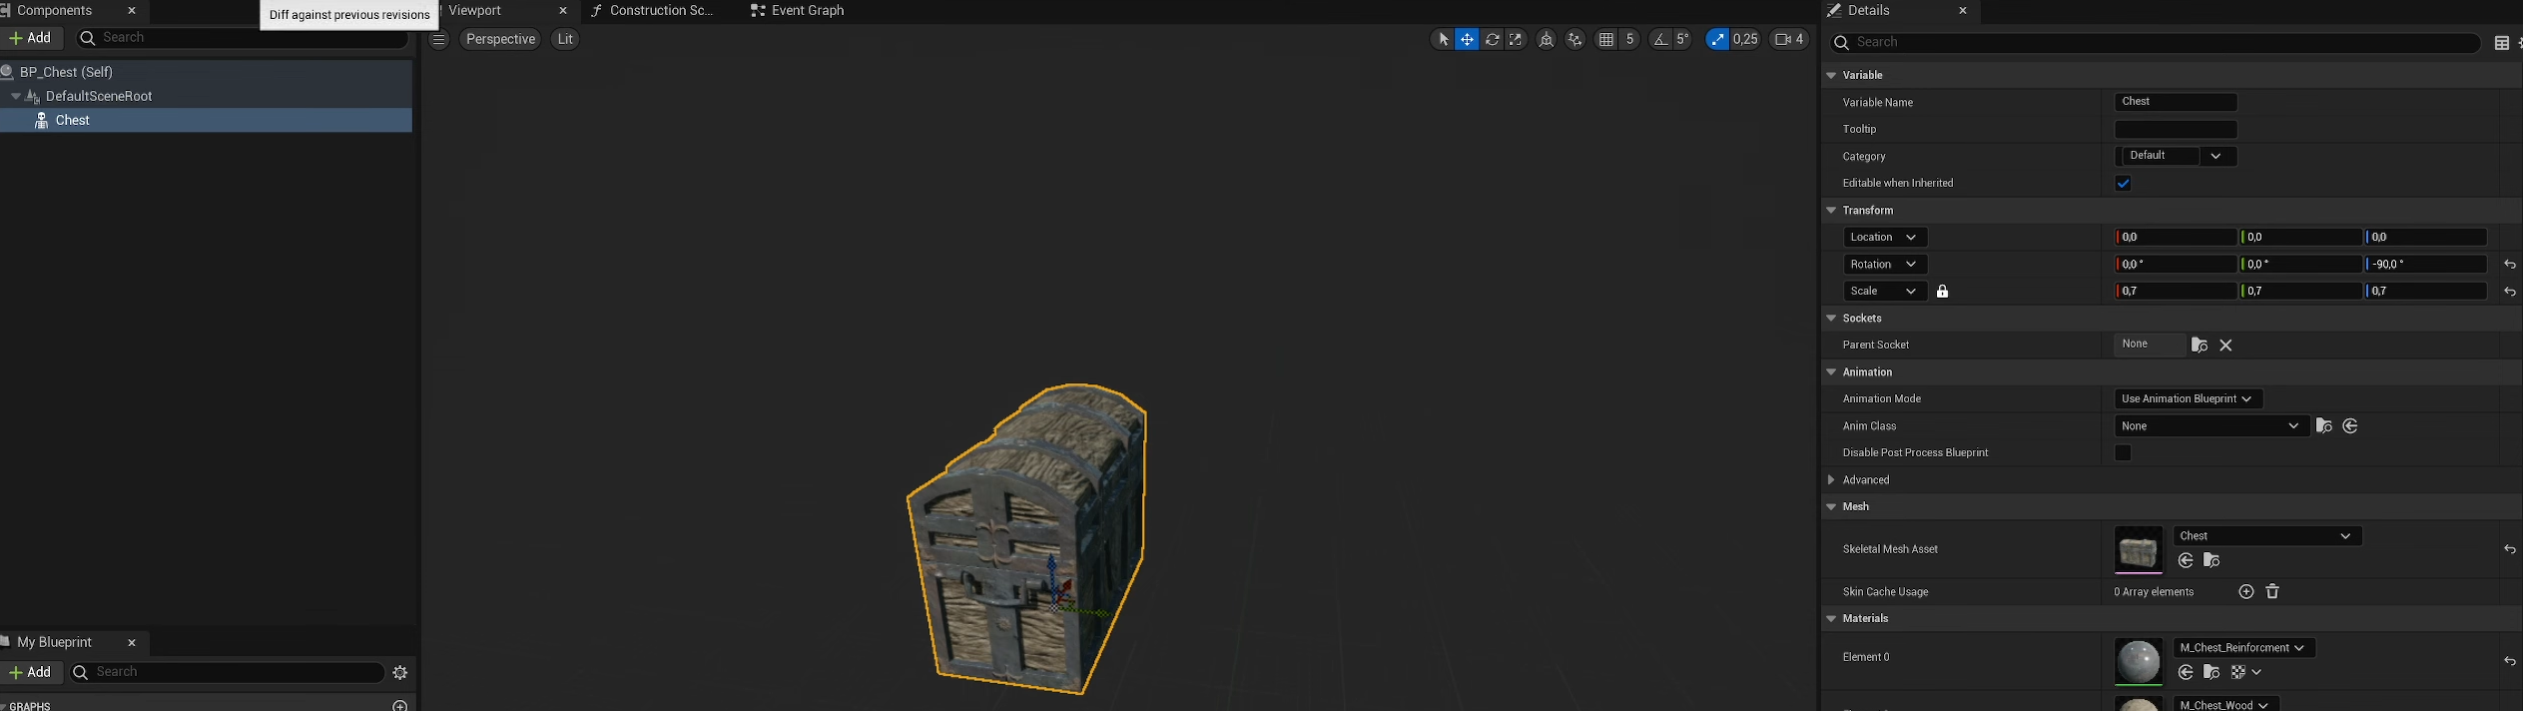Open Anim Class None dropdown
Image resolution: width=2523 pixels, height=711 pixels.
2211,426
